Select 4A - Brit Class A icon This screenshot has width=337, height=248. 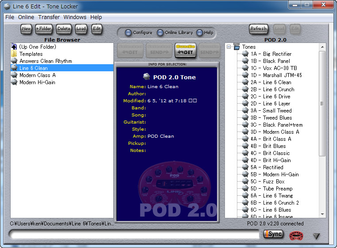(245, 139)
